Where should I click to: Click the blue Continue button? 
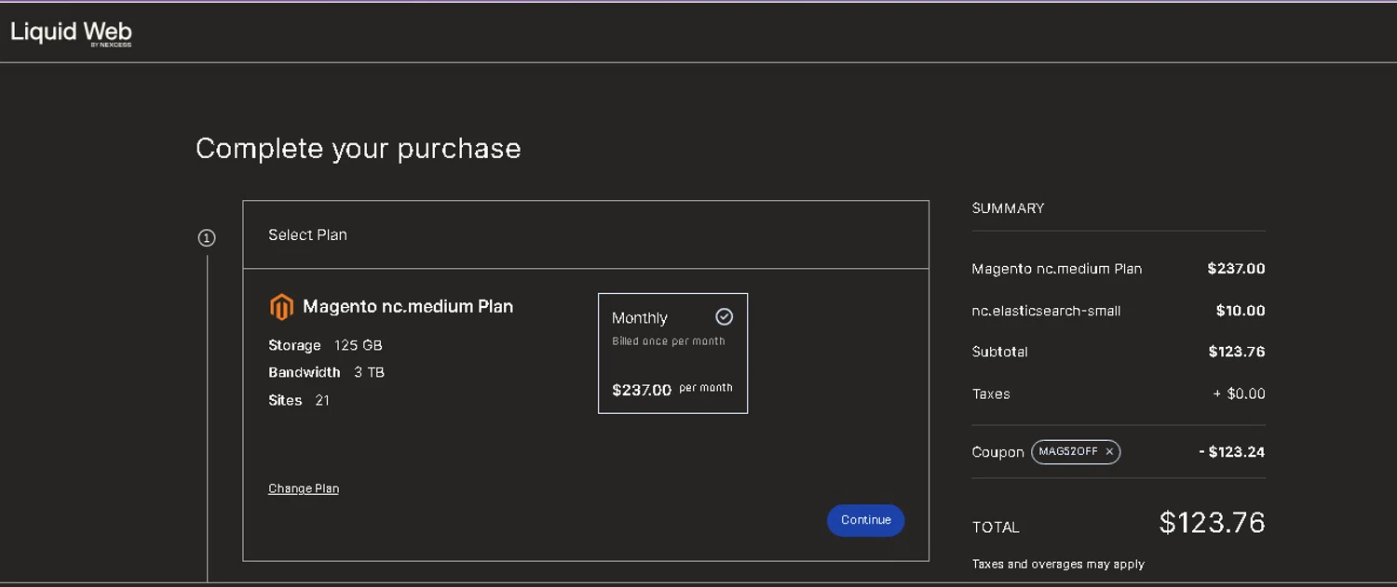pyautogui.click(x=865, y=520)
